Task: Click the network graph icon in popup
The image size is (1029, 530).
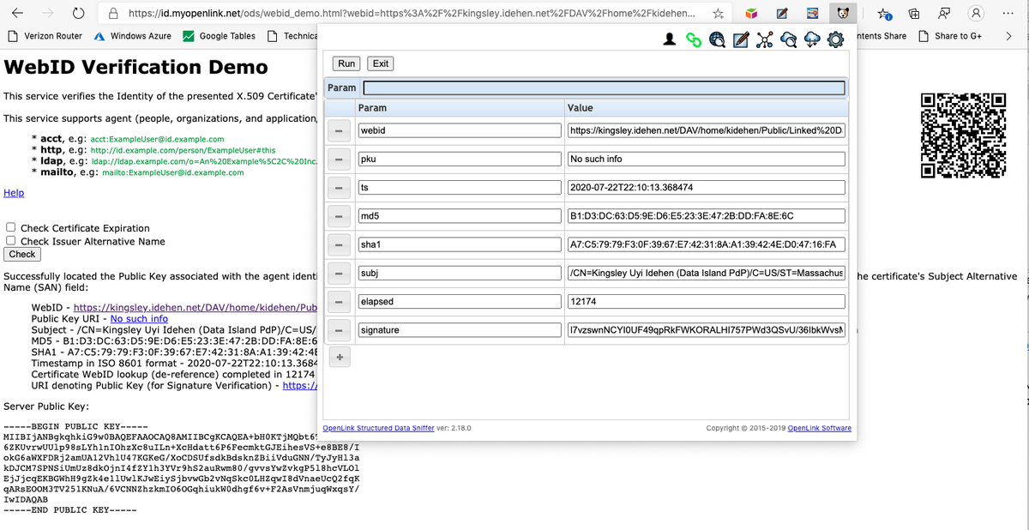Action: point(765,39)
